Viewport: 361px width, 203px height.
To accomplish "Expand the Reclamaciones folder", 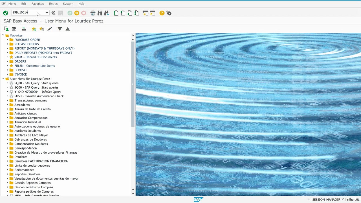I will (7, 170).
